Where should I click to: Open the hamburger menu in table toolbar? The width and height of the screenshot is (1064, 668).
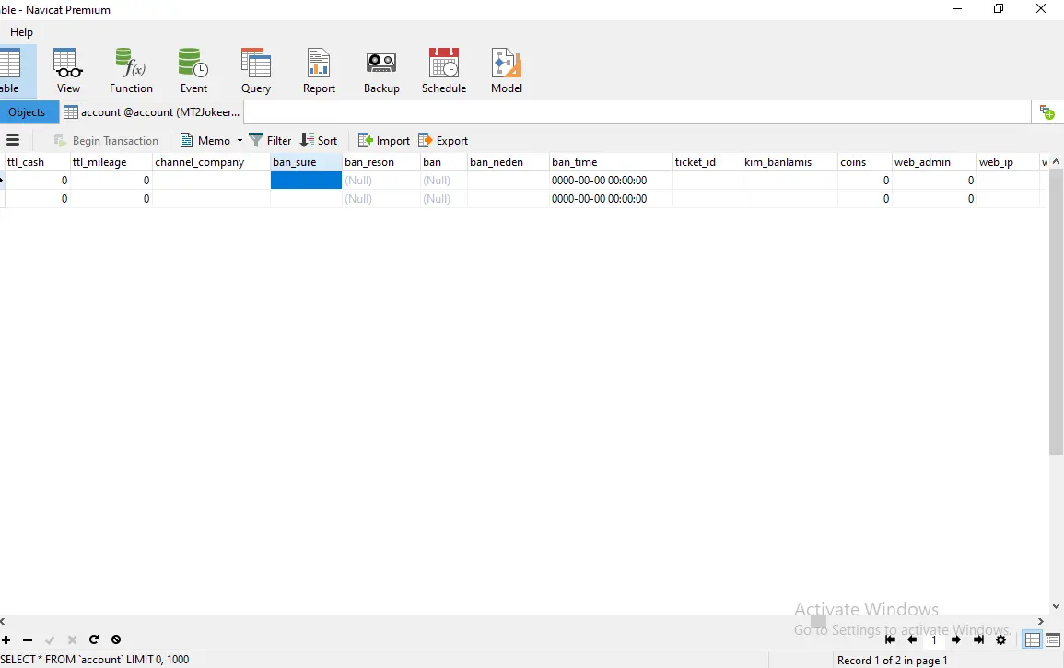click(x=13, y=141)
